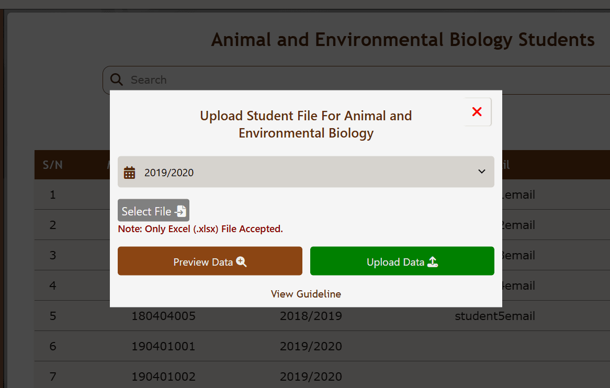This screenshot has height=388, width=610.
Task: Click the 2019/2020 session cell in row 6
Action: click(311, 346)
